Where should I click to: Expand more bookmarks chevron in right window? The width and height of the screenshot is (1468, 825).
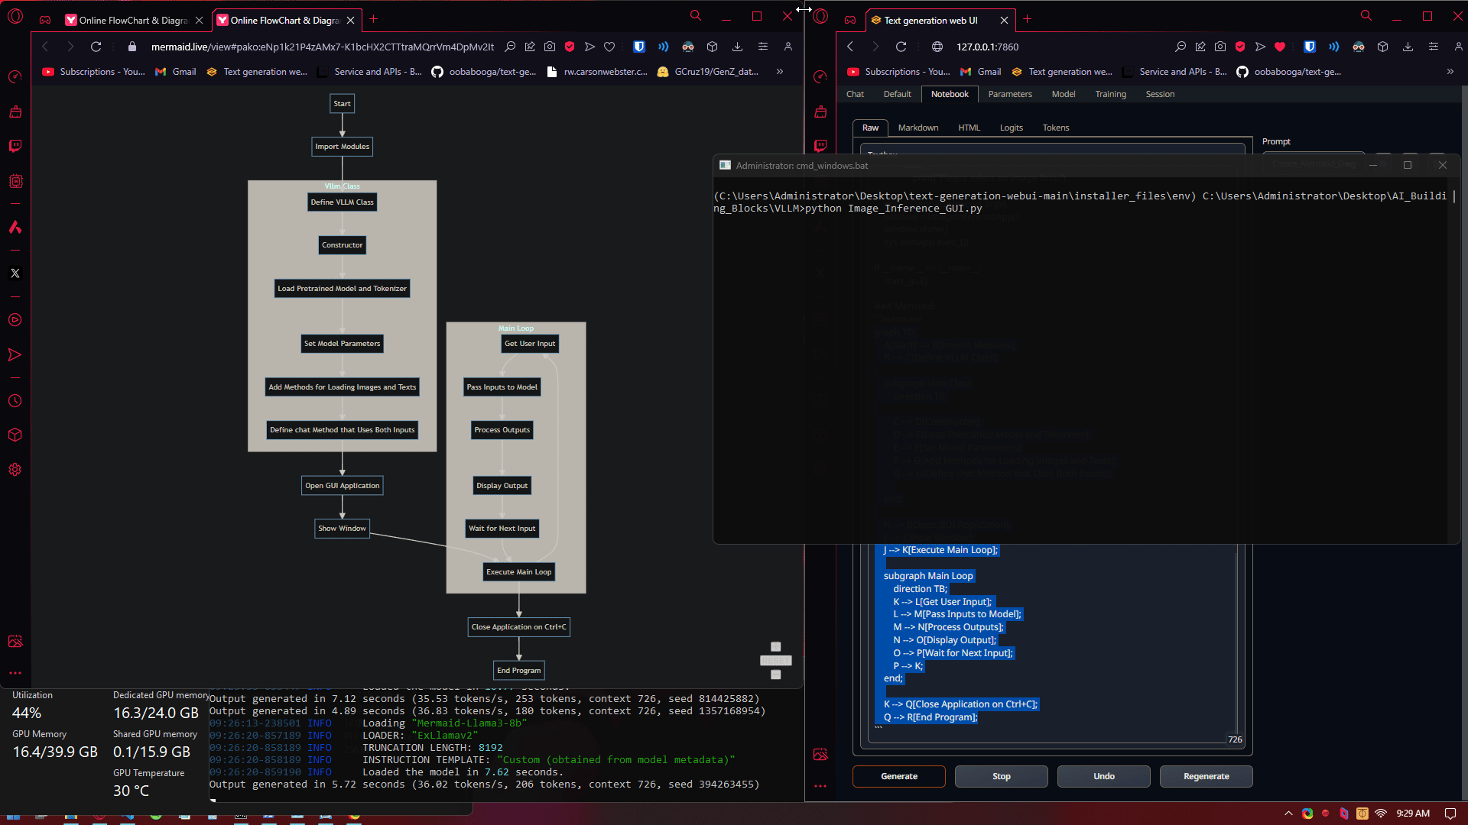click(x=1450, y=72)
